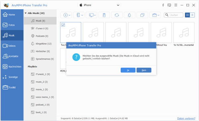Click the duplicate finder icon
Viewport: 199px width, 121px height.
[142, 15]
